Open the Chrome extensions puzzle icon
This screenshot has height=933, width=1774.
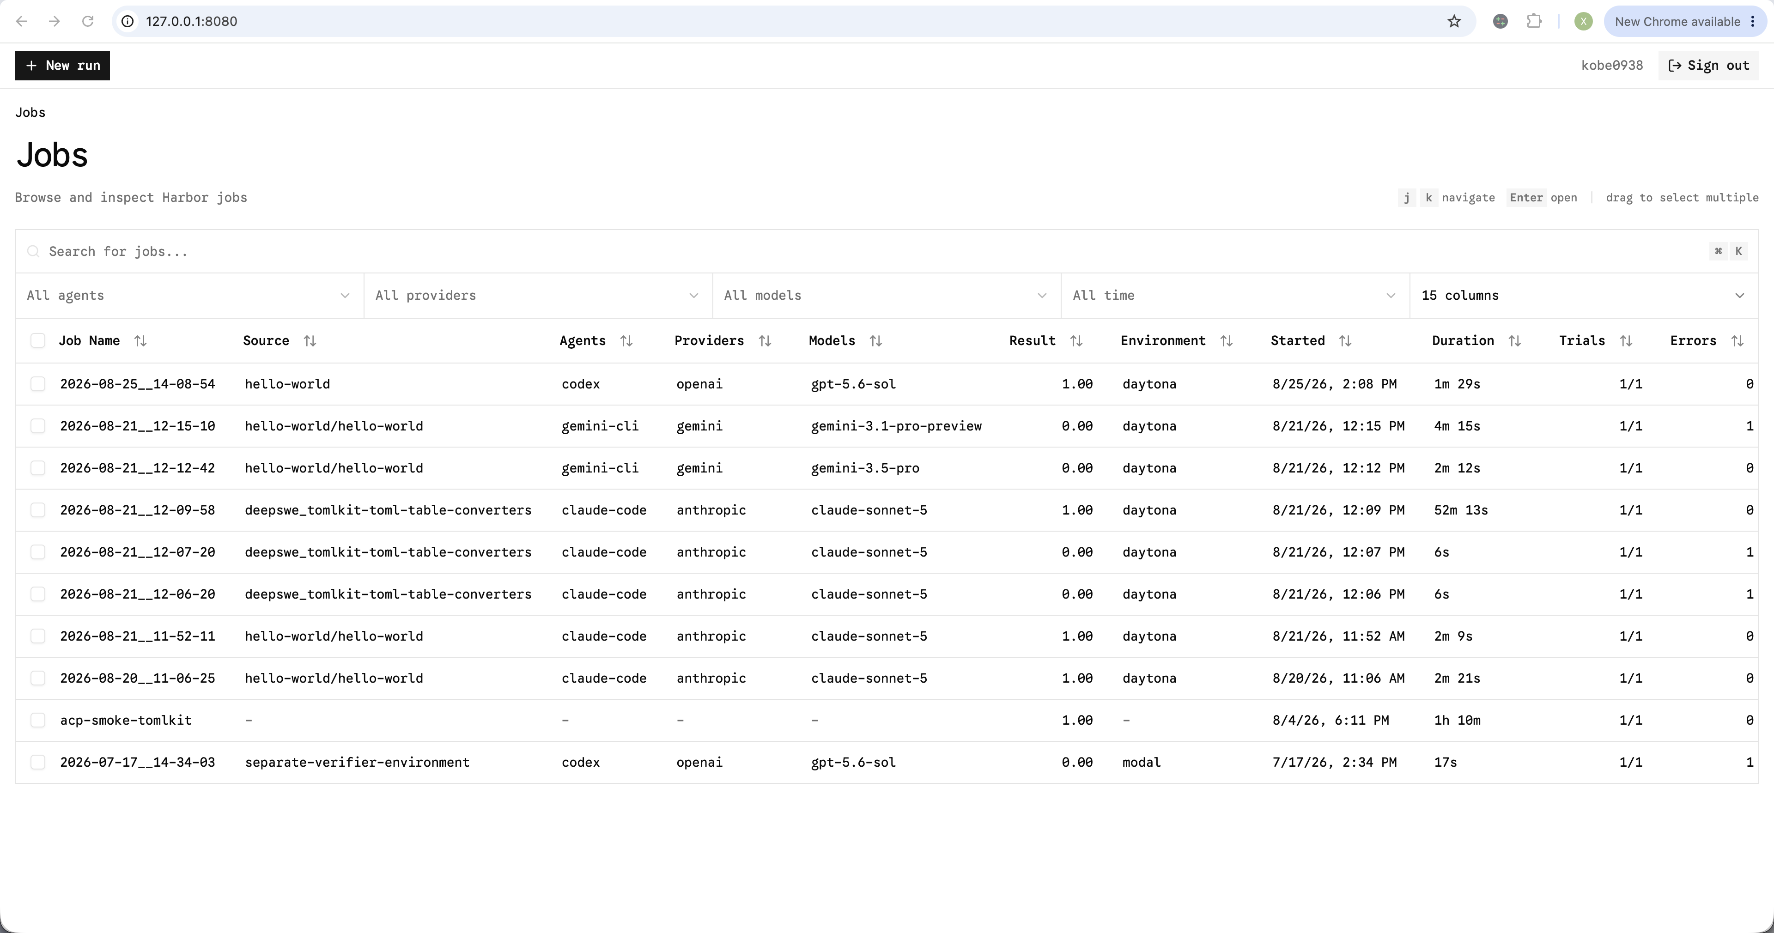point(1534,21)
